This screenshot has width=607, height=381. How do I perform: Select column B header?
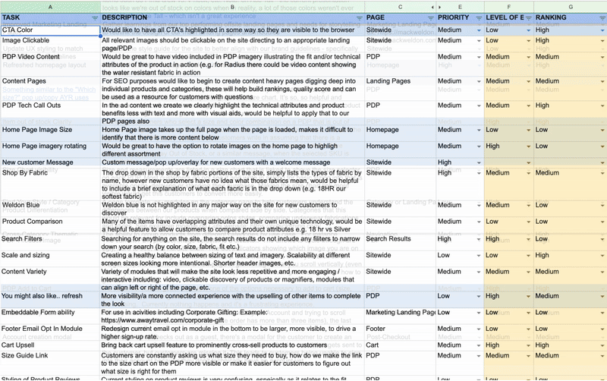[232, 7]
